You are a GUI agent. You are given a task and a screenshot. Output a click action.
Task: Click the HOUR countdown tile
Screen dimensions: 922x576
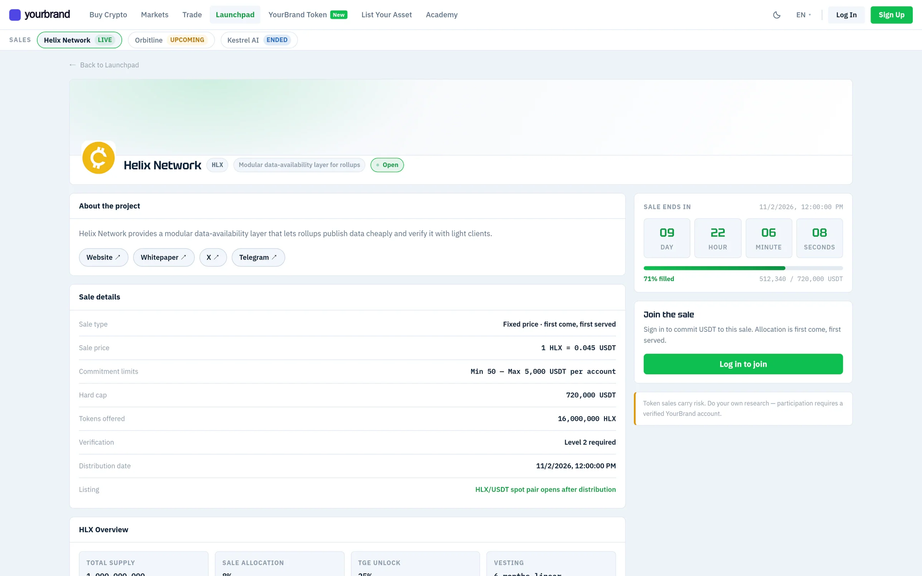click(718, 238)
